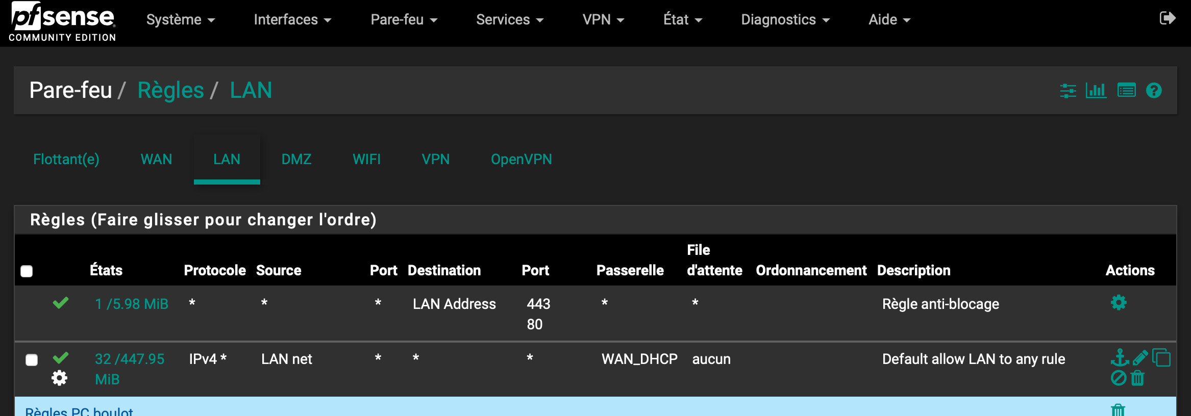Switch to the WAN rules tab
This screenshot has height=416, width=1191.
[156, 160]
